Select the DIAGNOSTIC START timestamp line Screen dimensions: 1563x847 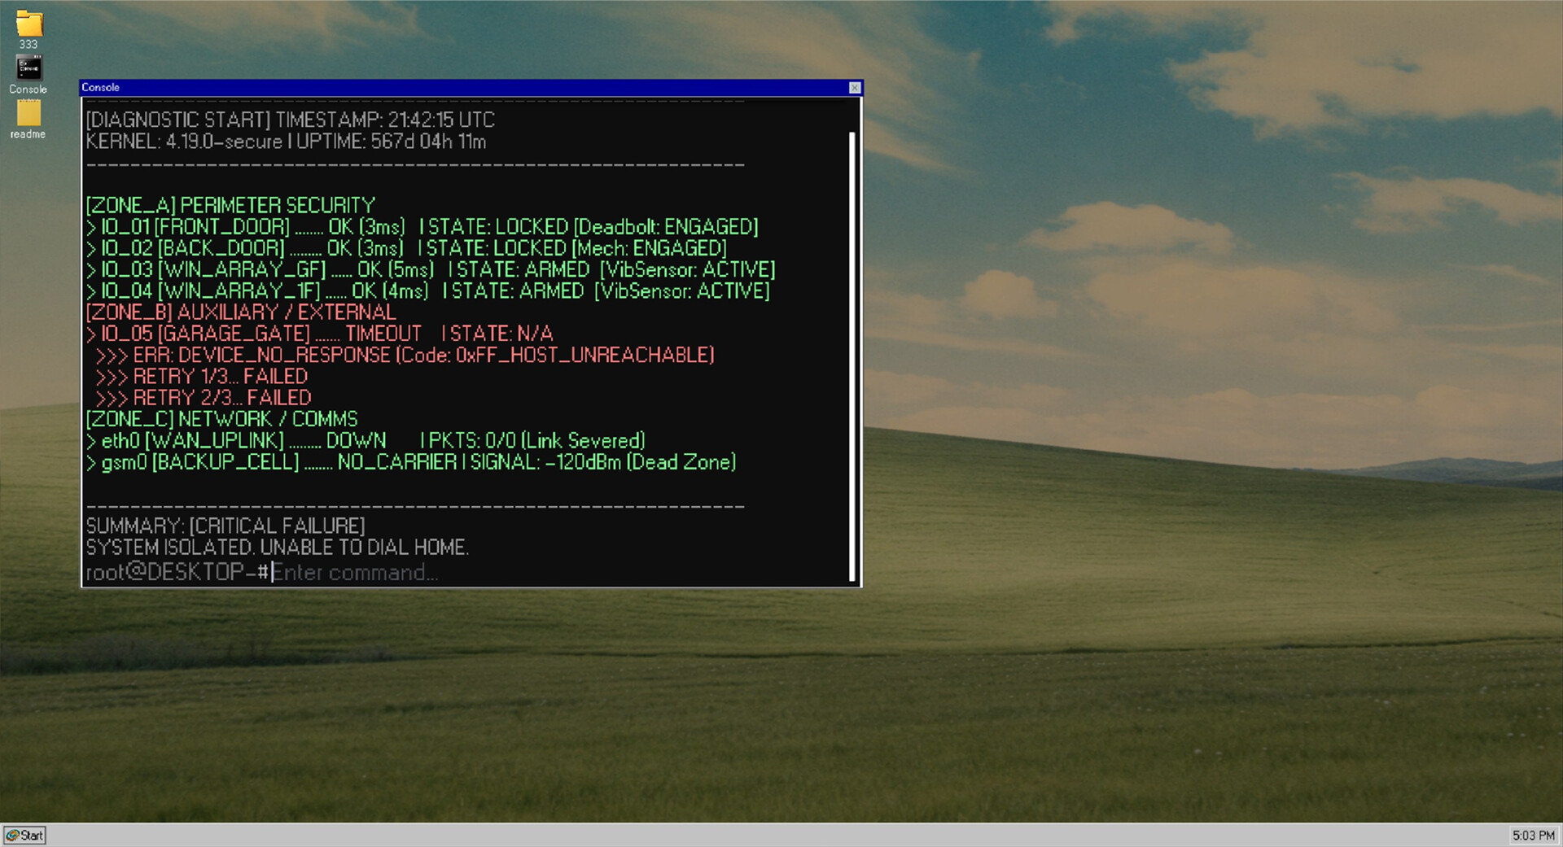(x=290, y=120)
